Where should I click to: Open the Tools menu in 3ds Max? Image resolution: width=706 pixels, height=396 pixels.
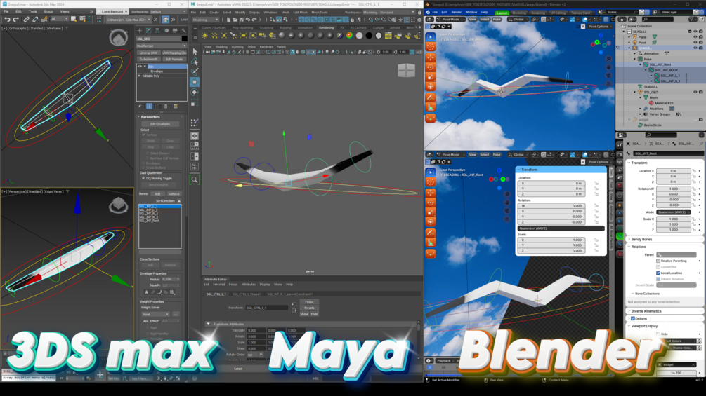click(33, 12)
